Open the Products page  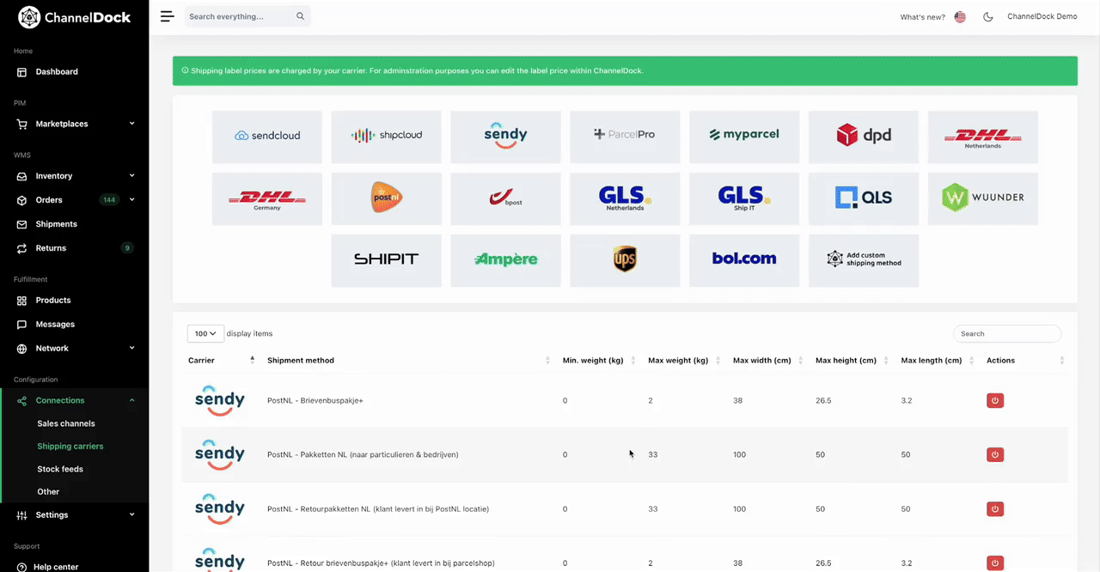53,301
